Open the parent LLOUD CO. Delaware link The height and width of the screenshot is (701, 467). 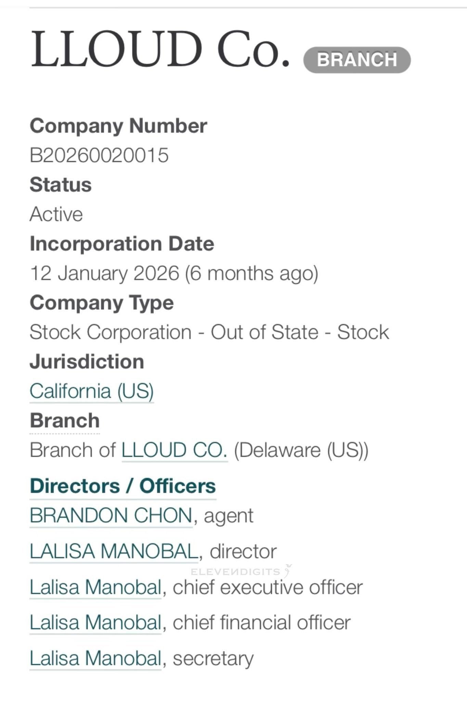pyautogui.click(x=174, y=450)
